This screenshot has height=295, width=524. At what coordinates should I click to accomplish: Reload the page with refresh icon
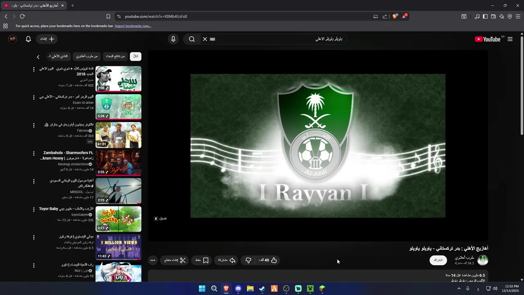tap(22, 16)
